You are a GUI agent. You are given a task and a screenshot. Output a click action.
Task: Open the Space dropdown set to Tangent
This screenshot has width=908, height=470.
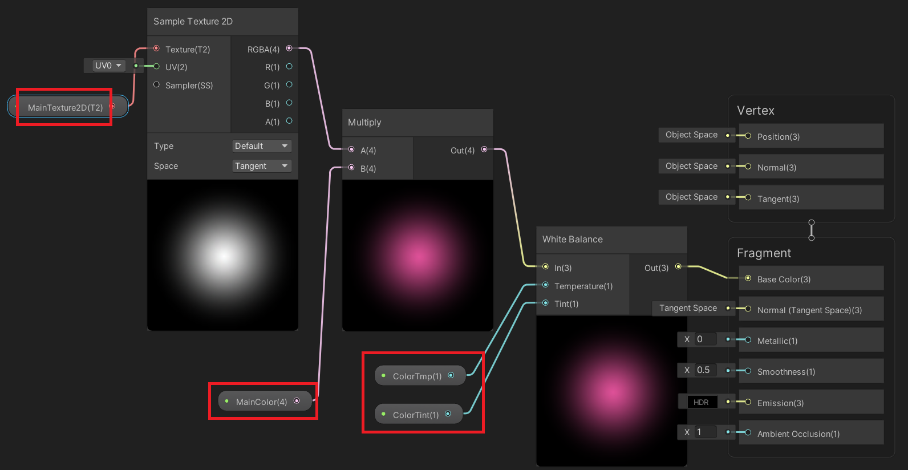(262, 166)
